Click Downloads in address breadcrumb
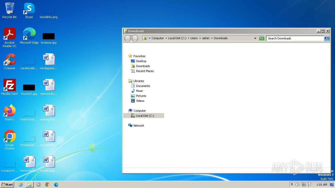The height and width of the screenshot is (188, 335). pos(221,38)
